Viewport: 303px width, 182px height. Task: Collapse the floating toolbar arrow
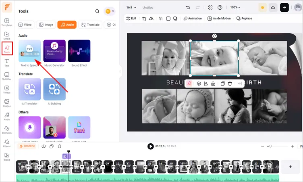(240, 84)
